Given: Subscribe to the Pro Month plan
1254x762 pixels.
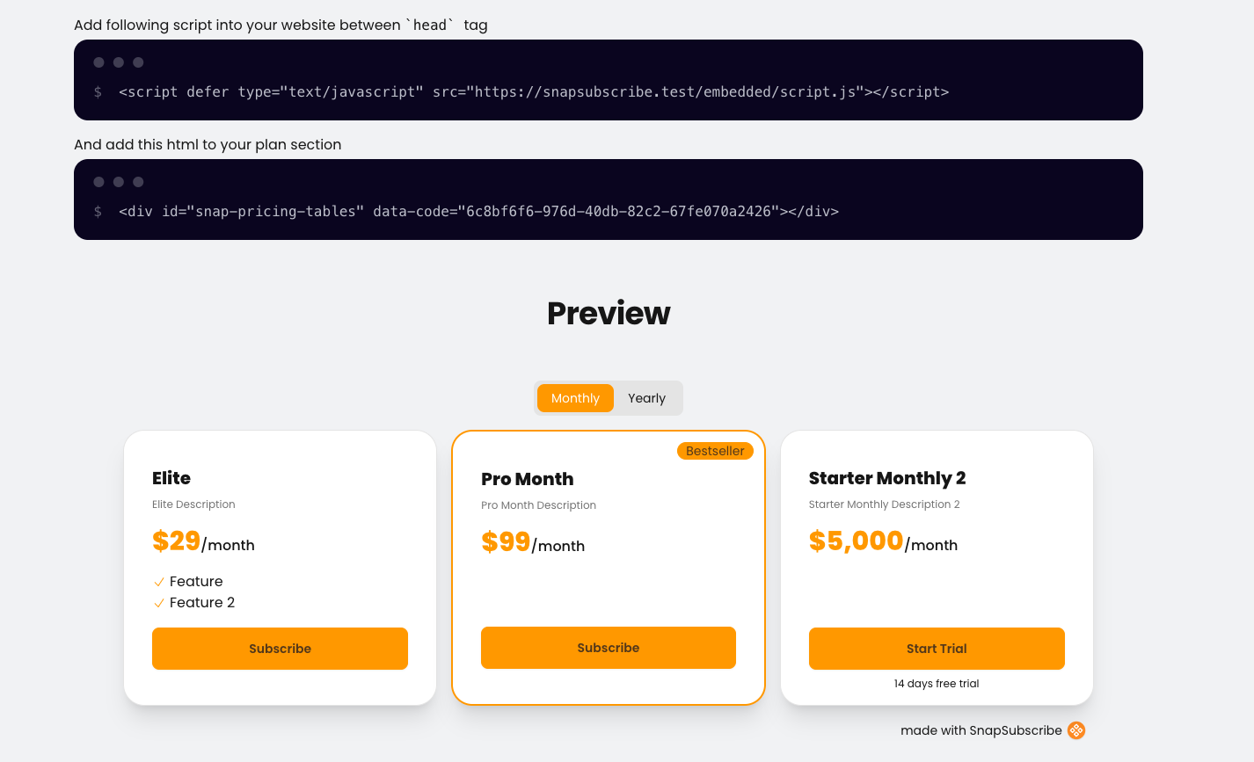Looking at the screenshot, I should (609, 648).
